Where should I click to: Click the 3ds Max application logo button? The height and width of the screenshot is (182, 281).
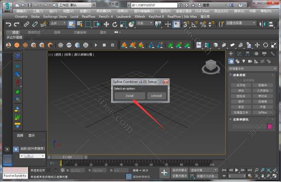pyautogui.click(x=7, y=7)
